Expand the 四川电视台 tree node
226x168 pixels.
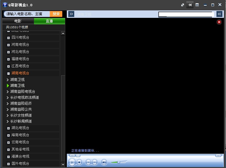click(x=9, y=38)
